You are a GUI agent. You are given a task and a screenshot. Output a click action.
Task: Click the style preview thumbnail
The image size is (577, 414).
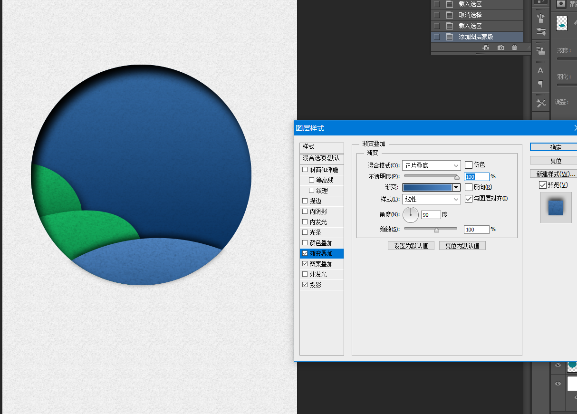point(556,207)
